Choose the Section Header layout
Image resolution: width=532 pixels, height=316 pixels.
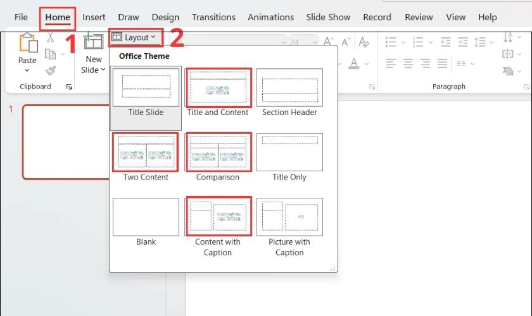point(290,93)
